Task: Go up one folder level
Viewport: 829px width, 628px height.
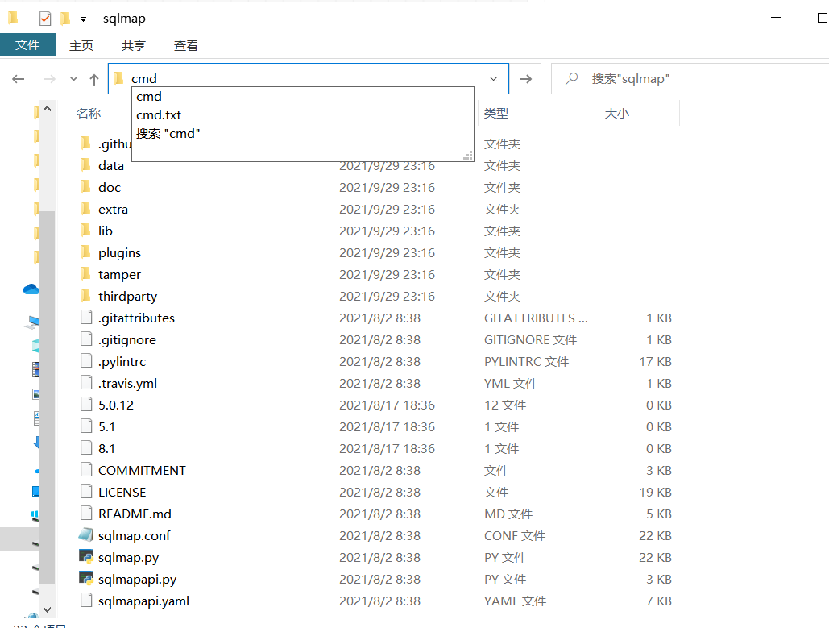Action: pos(94,79)
